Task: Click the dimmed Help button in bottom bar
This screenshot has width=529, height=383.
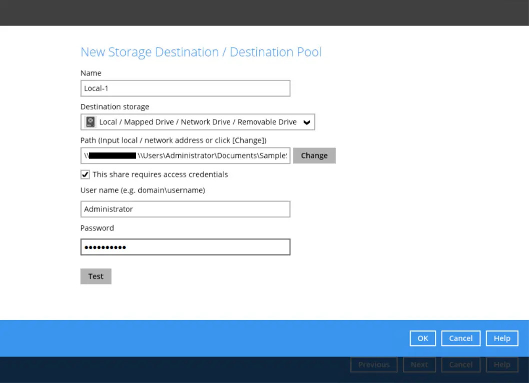Action: (x=502, y=364)
